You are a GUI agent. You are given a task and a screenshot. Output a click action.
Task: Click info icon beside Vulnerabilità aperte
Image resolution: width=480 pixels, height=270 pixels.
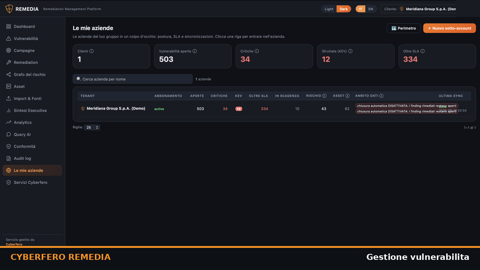[195, 51]
